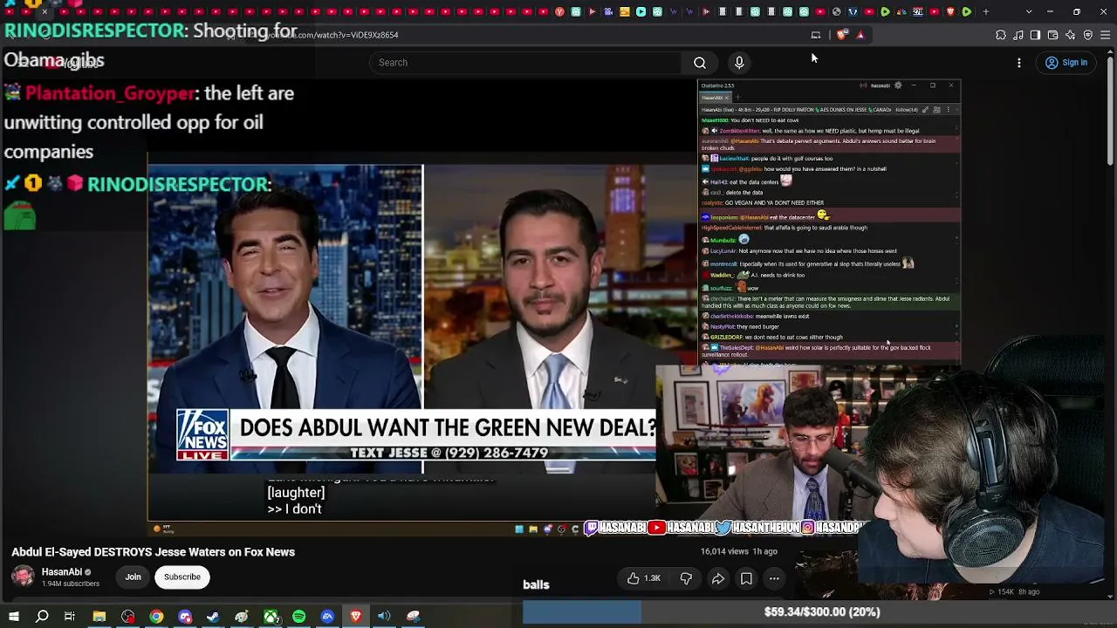Save video with the bookmark icon
The image size is (1117, 628).
[746, 578]
